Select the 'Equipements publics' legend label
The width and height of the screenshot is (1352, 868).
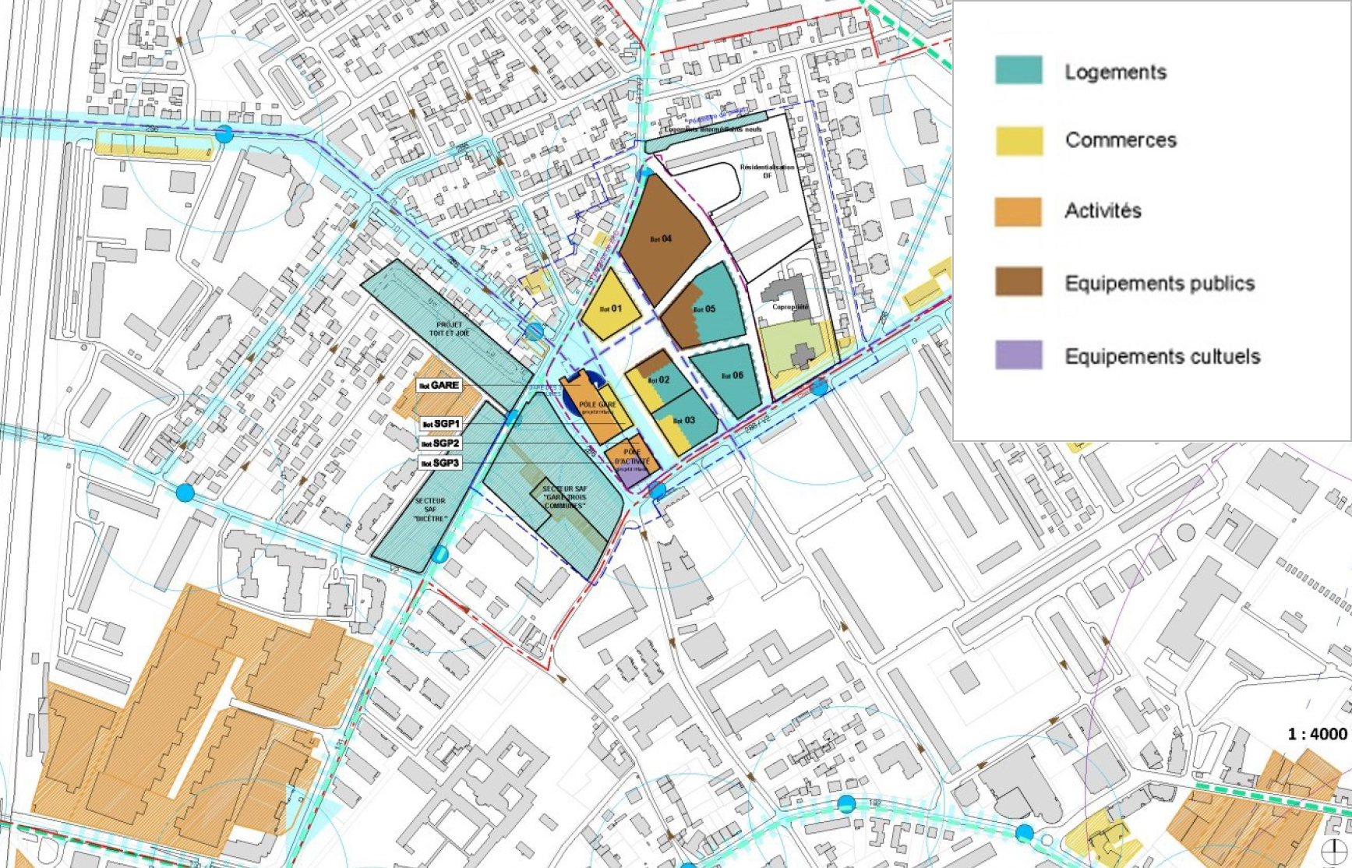pyautogui.click(x=1160, y=283)
